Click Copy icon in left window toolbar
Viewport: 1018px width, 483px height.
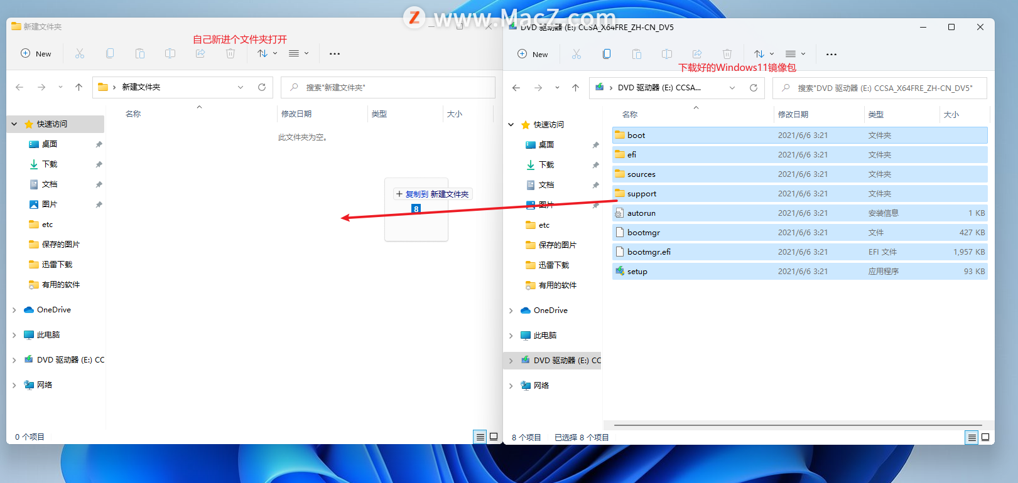pyautogui.click(x=110, y=53)
